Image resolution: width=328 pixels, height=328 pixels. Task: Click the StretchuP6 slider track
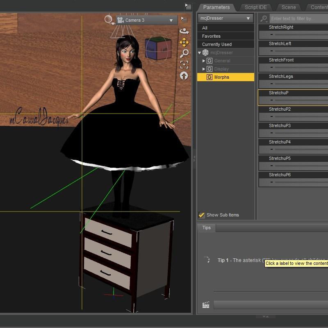tap(301, 182)
